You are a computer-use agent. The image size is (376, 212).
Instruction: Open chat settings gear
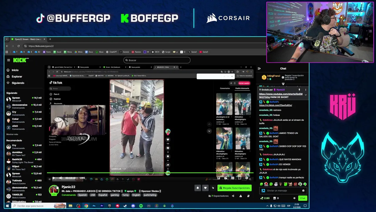294,198
